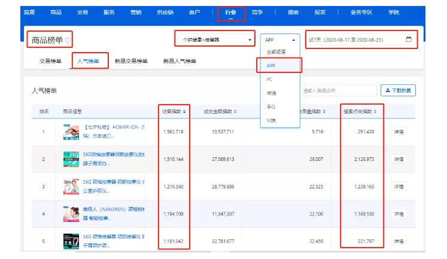Collapse the APP channel dropdown
Screen dimensions: 447x259
280,40
